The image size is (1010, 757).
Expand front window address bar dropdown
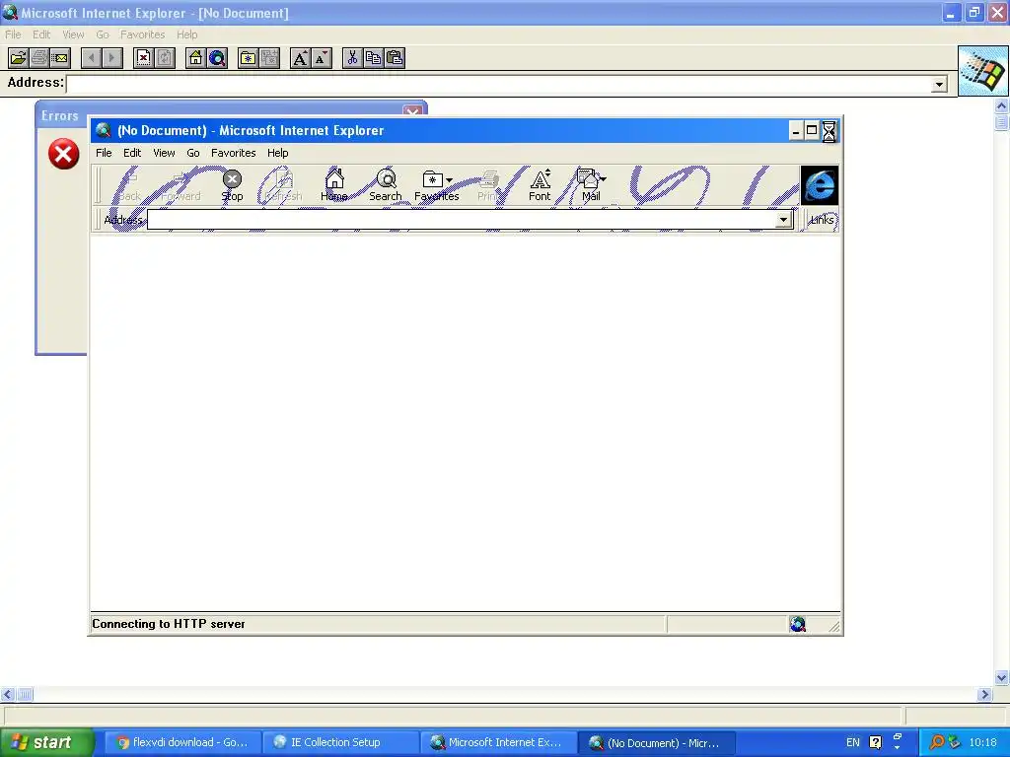(x=783, y=220)
